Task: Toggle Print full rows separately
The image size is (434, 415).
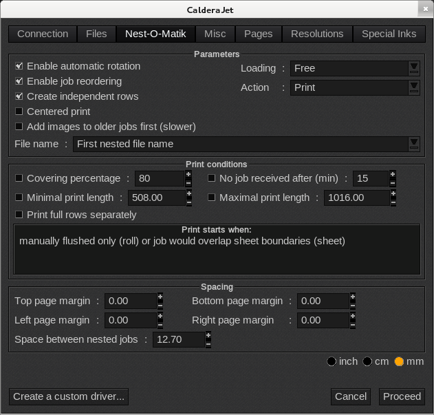Action: (19, 215)
